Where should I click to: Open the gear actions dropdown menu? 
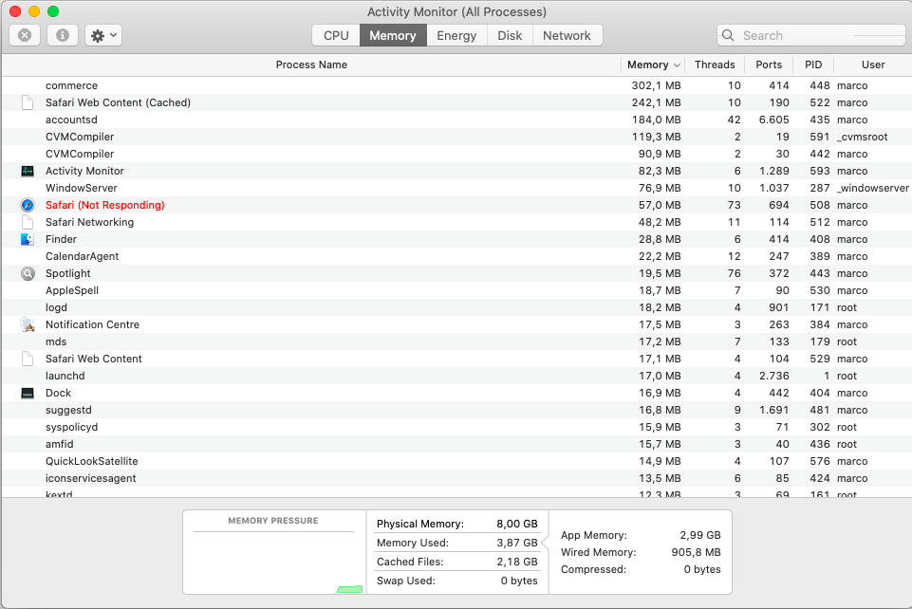click(103, 35)
